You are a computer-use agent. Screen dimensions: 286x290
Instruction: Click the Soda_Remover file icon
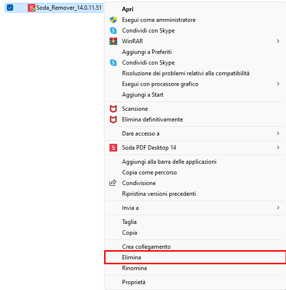coord(32,8)
